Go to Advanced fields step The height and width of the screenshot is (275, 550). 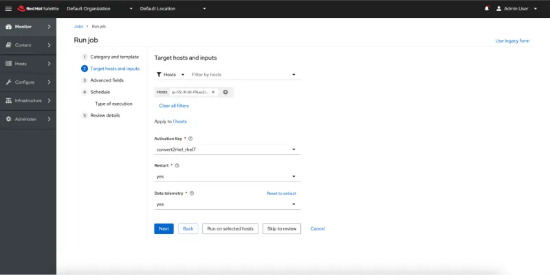pyautogui.click(x=107, y=80)
